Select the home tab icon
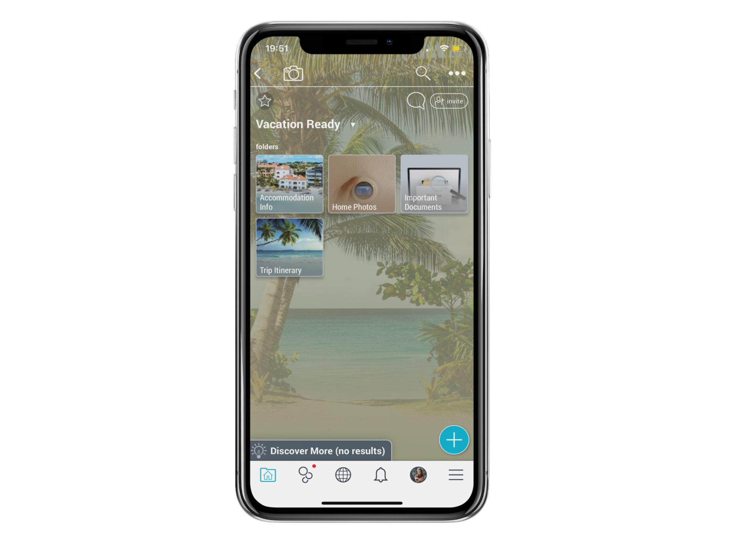 pos(268,475)
